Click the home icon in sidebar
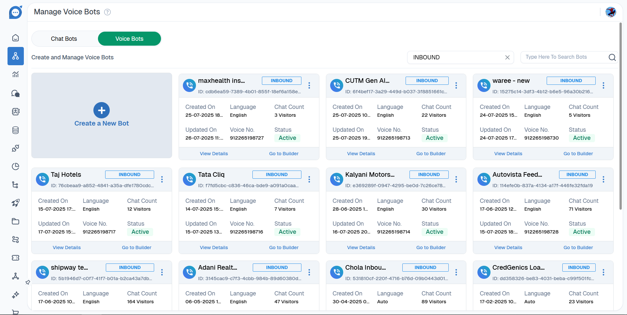This screenshot has width=627, height=315. tap(15, 38)
